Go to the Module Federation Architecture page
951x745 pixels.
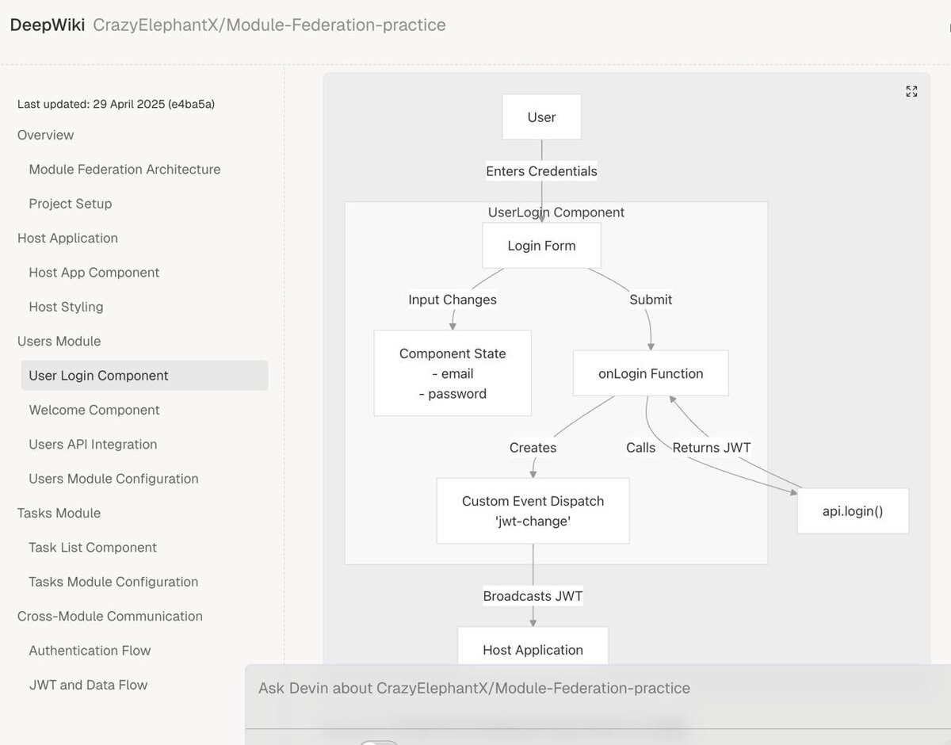coord(124,170)
